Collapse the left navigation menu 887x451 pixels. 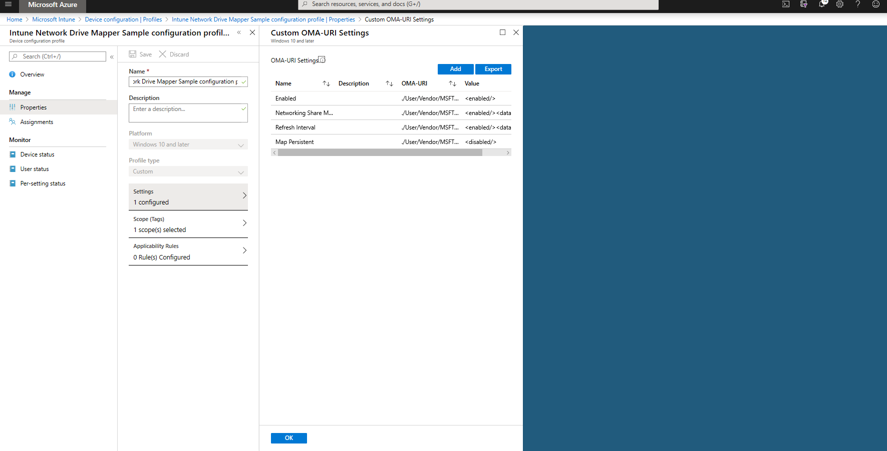coord(112,57)
